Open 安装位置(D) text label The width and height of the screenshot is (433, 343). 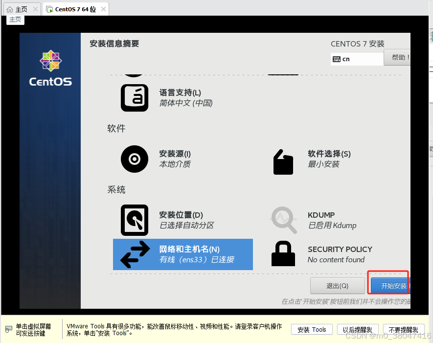181,215
